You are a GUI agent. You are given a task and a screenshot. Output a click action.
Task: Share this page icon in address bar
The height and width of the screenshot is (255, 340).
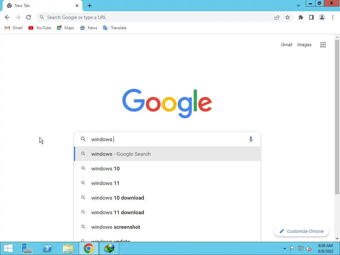coord(277,17)
